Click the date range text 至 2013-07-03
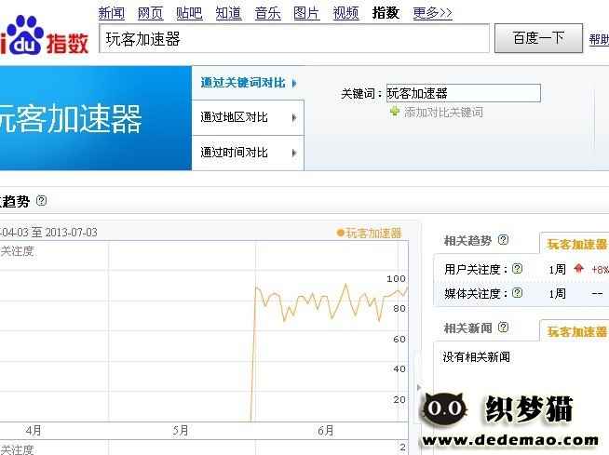This screenshot has width=609, height=455. [64, 233]
